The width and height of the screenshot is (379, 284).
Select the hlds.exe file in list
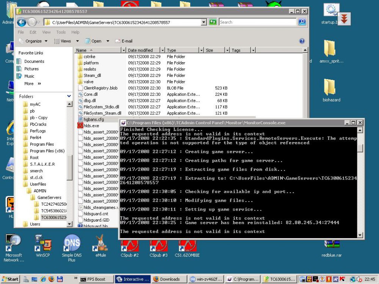91,126
